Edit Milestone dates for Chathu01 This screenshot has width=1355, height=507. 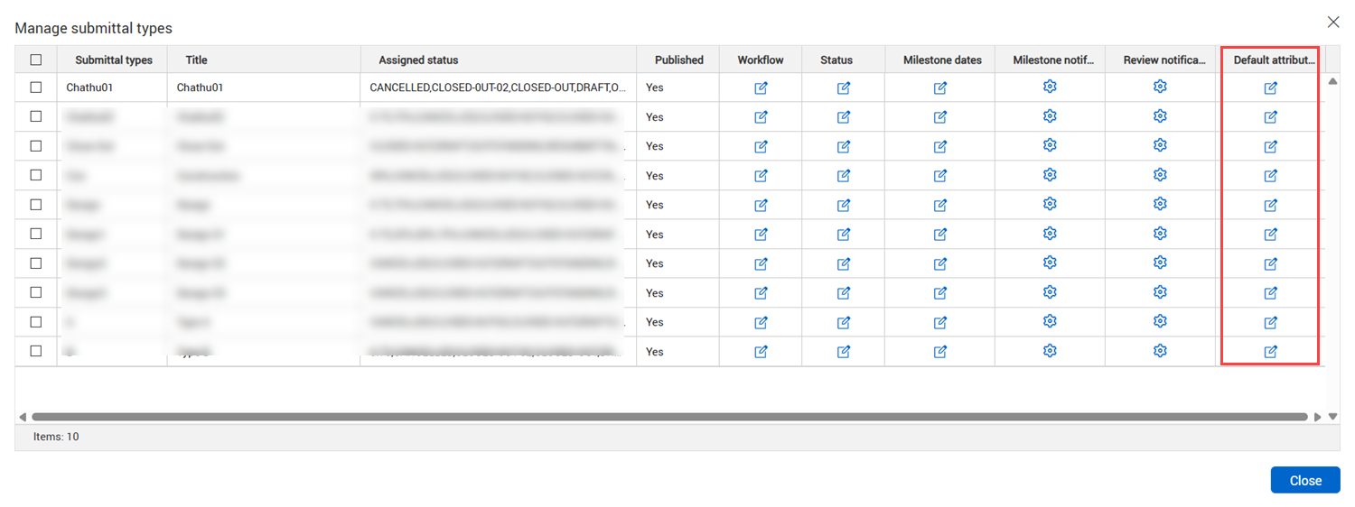pos(939,88)
